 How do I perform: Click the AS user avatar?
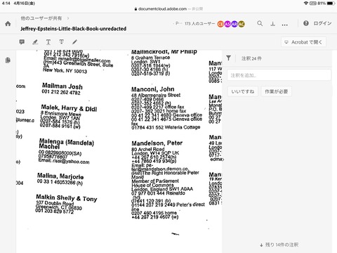(227, 24)
